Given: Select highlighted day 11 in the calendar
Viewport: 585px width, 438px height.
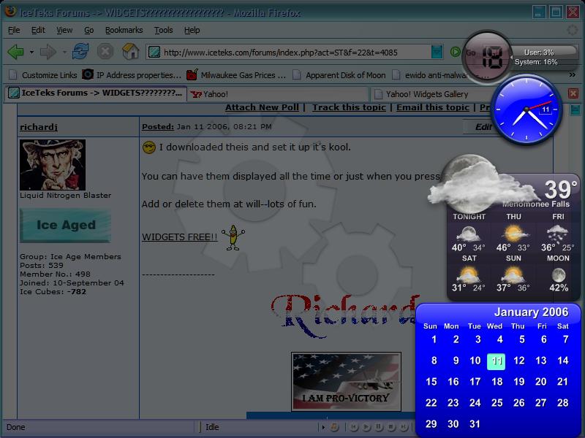Looking at the screenshot, I should (x=497, y=361).
